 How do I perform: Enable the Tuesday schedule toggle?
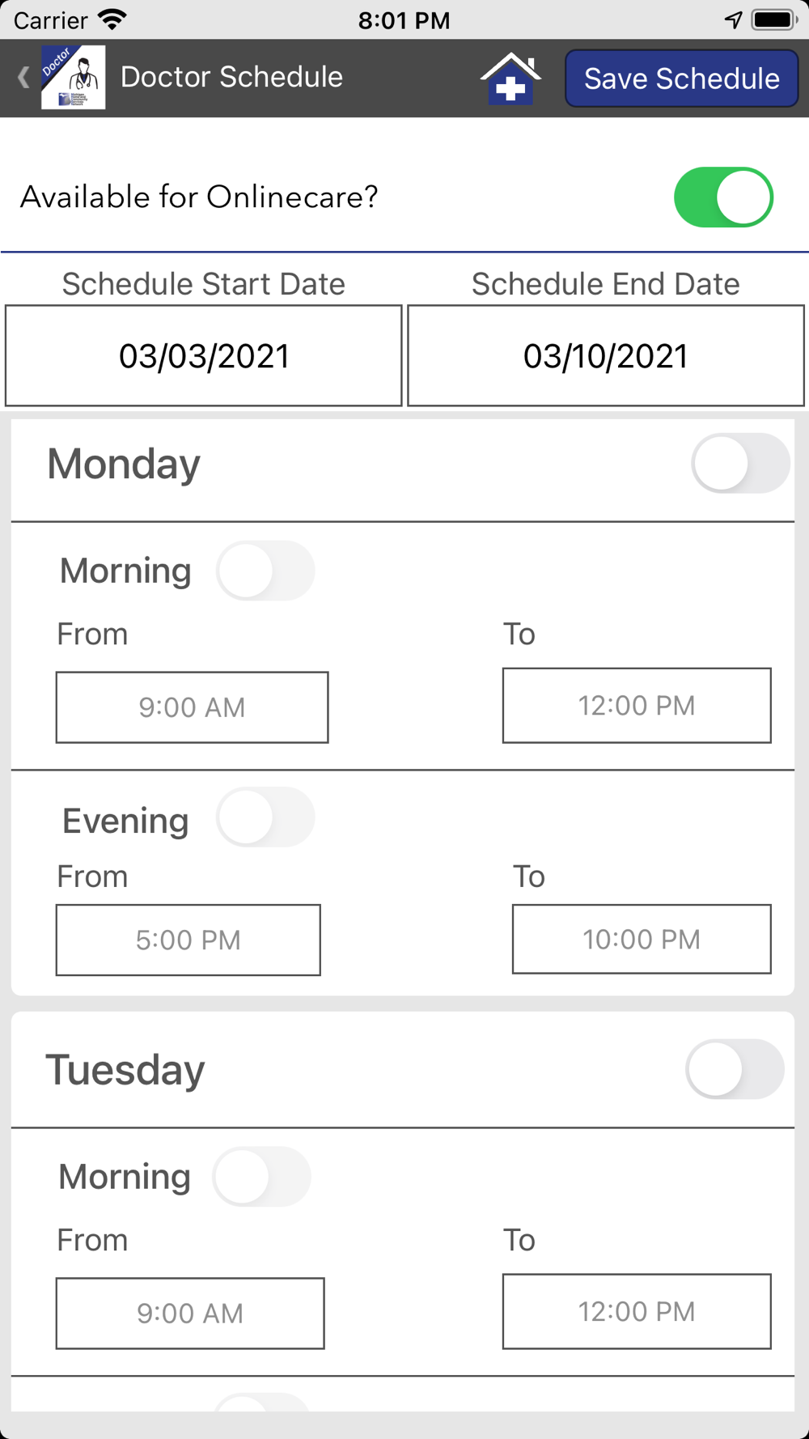735,1069
